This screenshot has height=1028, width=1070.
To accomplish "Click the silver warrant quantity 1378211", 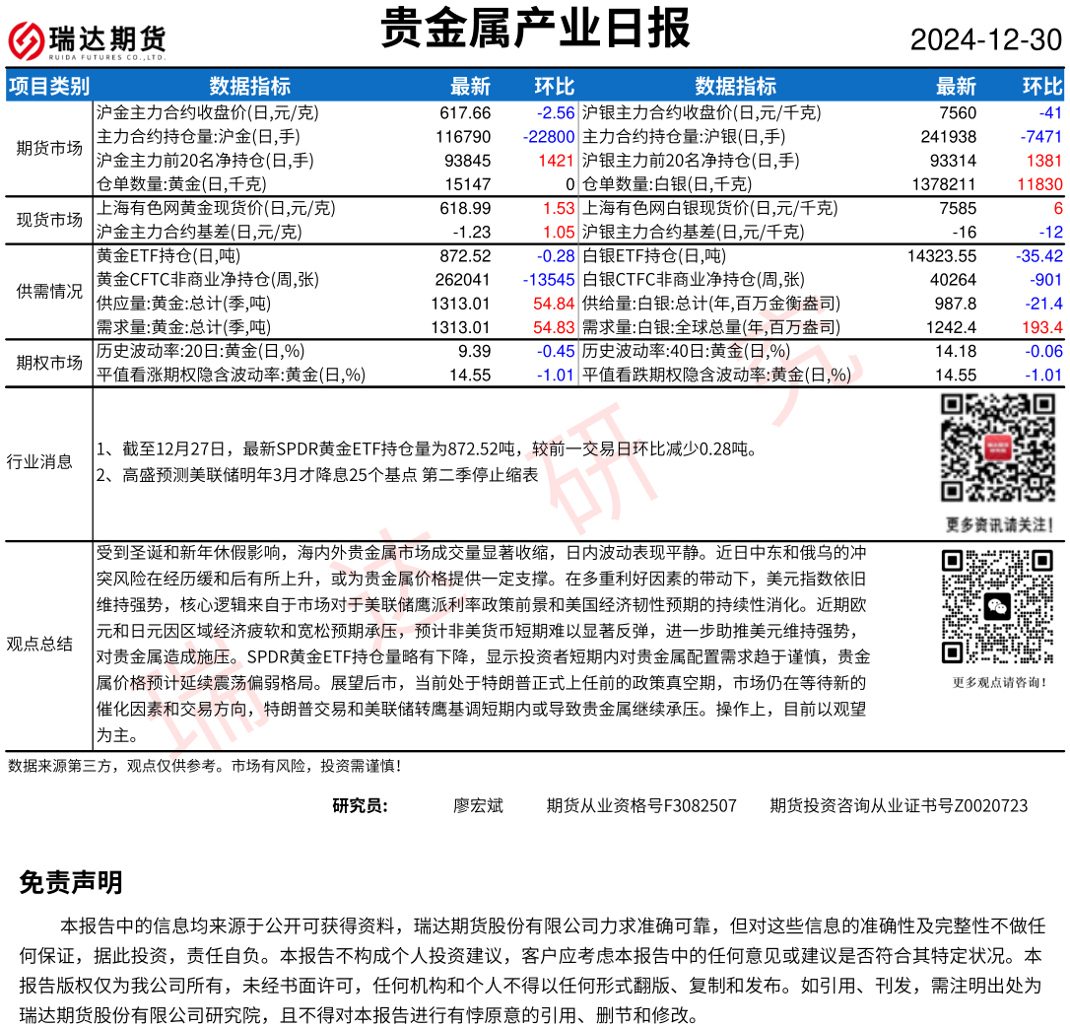I will coord(944,184).
